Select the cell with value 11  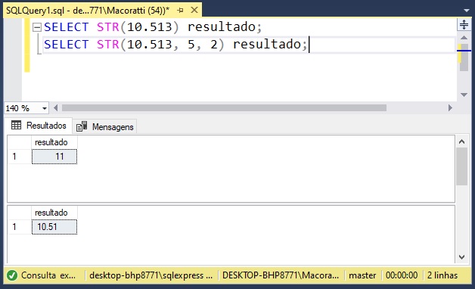pyautogui.click(x=54, y=157)
